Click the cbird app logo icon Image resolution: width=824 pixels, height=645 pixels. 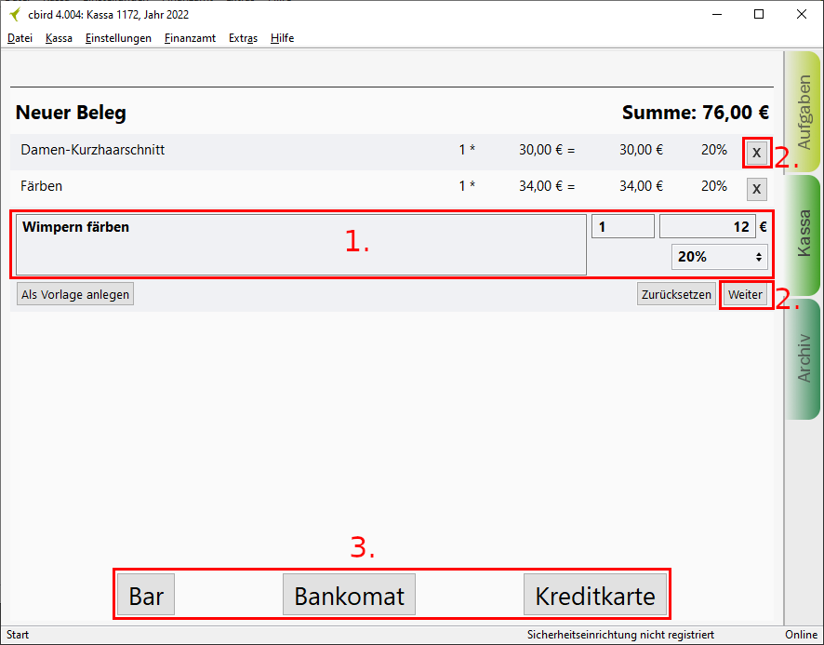tap(14, 15)
